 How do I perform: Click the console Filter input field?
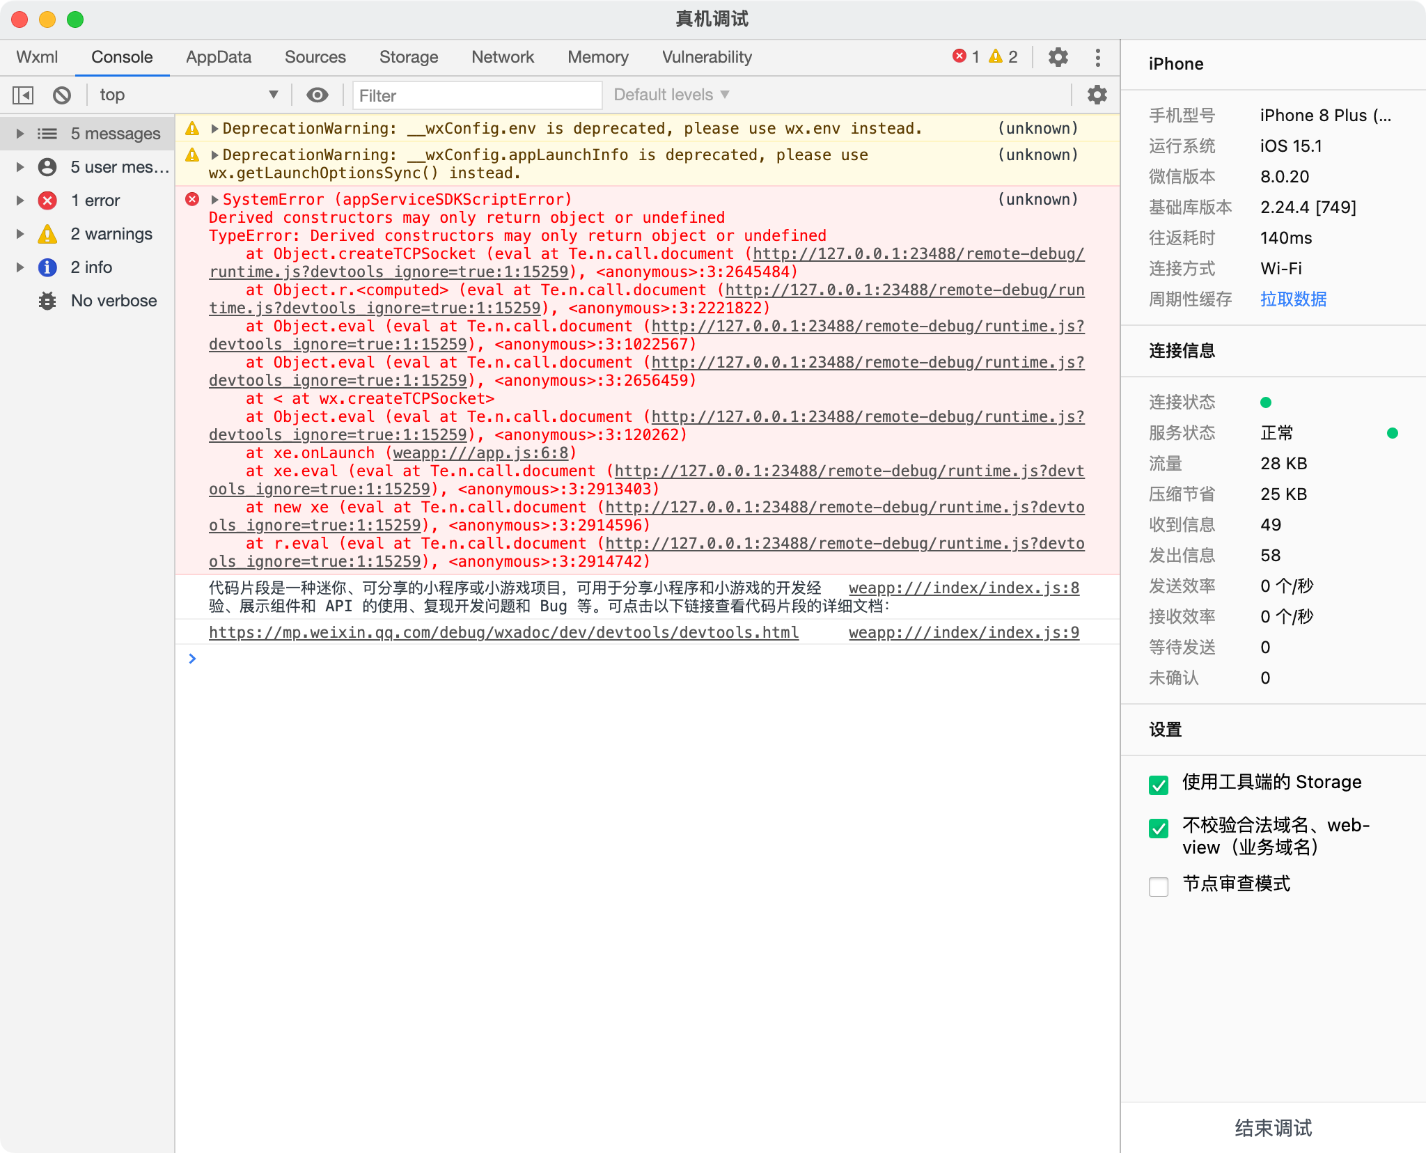tap(477, 95)
